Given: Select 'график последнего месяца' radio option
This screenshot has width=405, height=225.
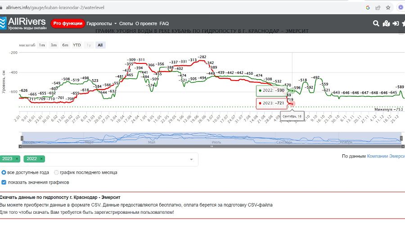Looking at the screenshot, I should point(56,172).
